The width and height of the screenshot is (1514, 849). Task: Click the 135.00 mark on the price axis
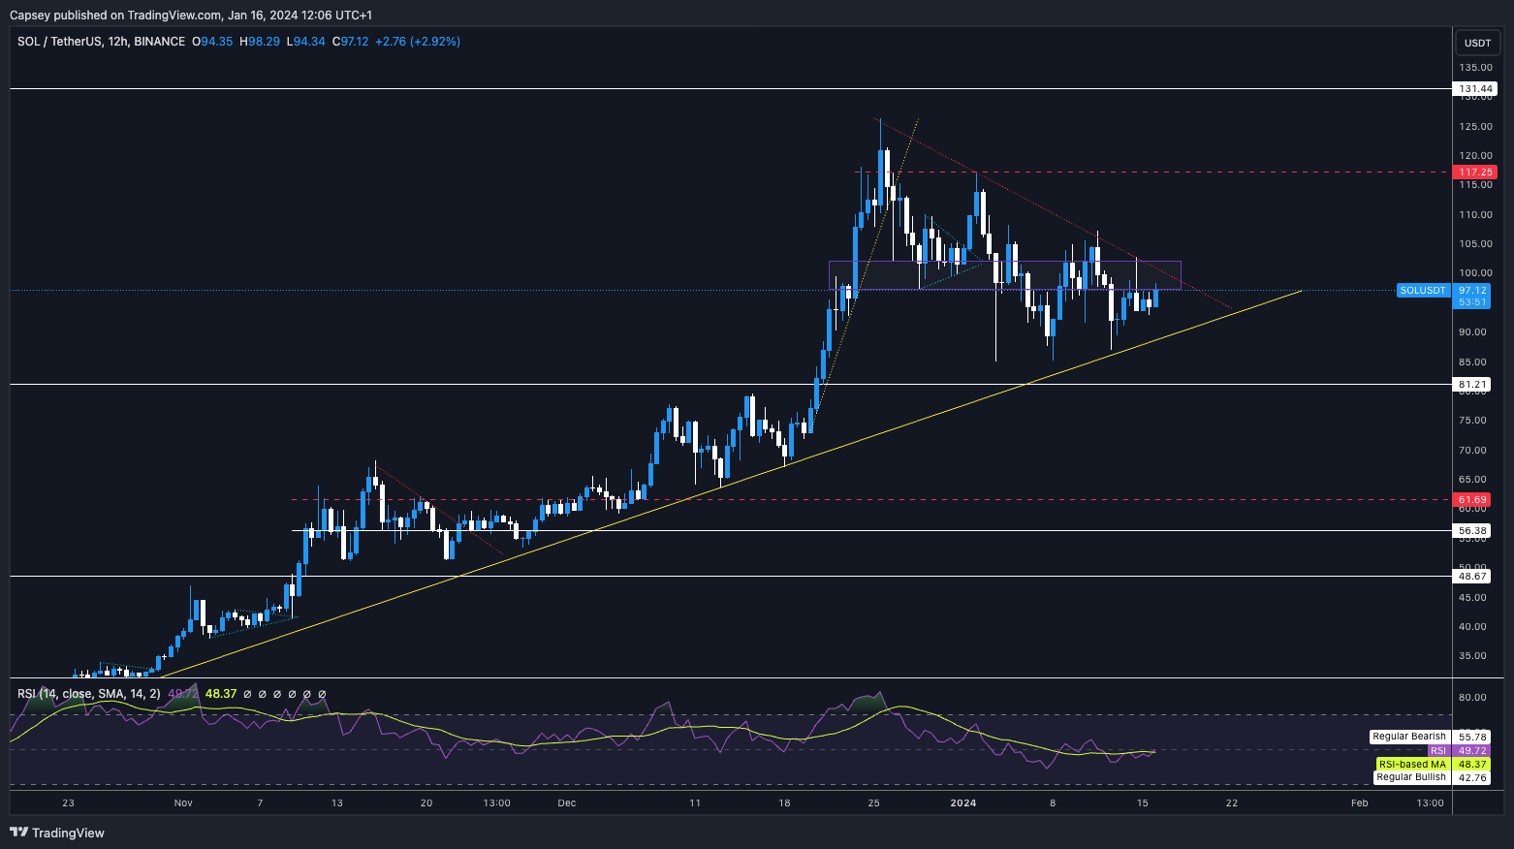coord(1476,68)
